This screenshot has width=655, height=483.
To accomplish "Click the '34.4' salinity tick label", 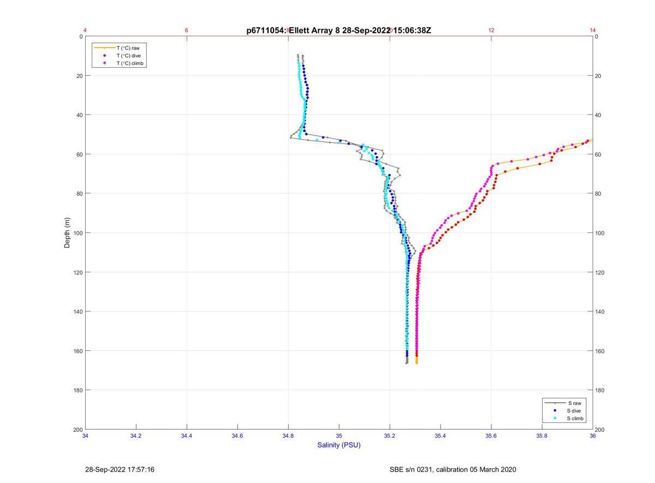I will coord(187,436).
